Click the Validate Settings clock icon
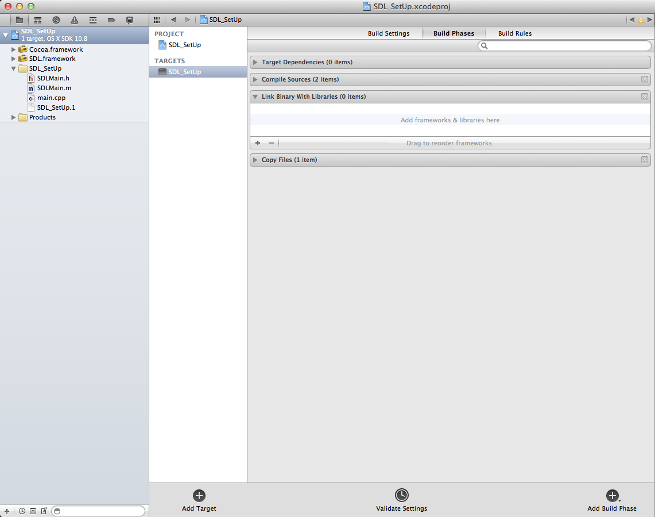Viewport: 655px width, 517px height. tap(401, 495)
